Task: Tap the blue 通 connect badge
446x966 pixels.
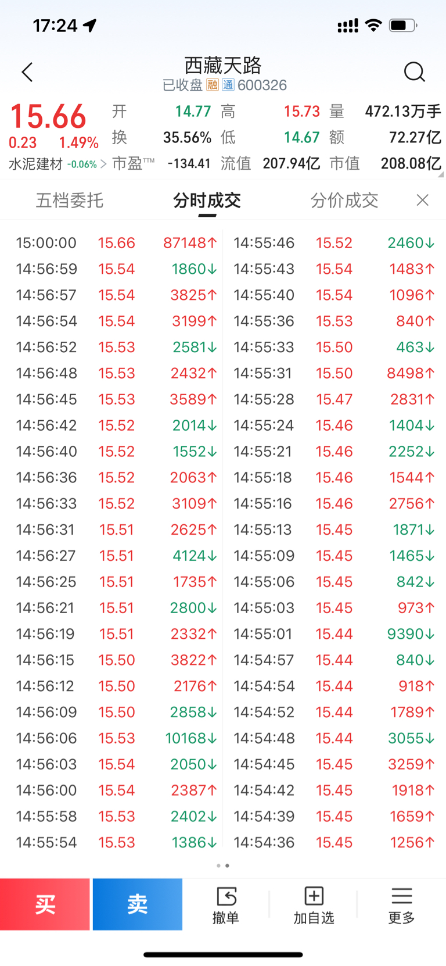Action: [228, 85]
